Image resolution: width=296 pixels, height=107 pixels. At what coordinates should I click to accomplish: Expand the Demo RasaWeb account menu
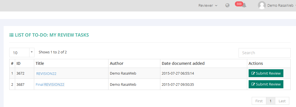281,6
